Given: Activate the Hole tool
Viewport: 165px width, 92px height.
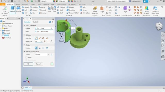Looking at the screenshot, I should pos(49,9).
